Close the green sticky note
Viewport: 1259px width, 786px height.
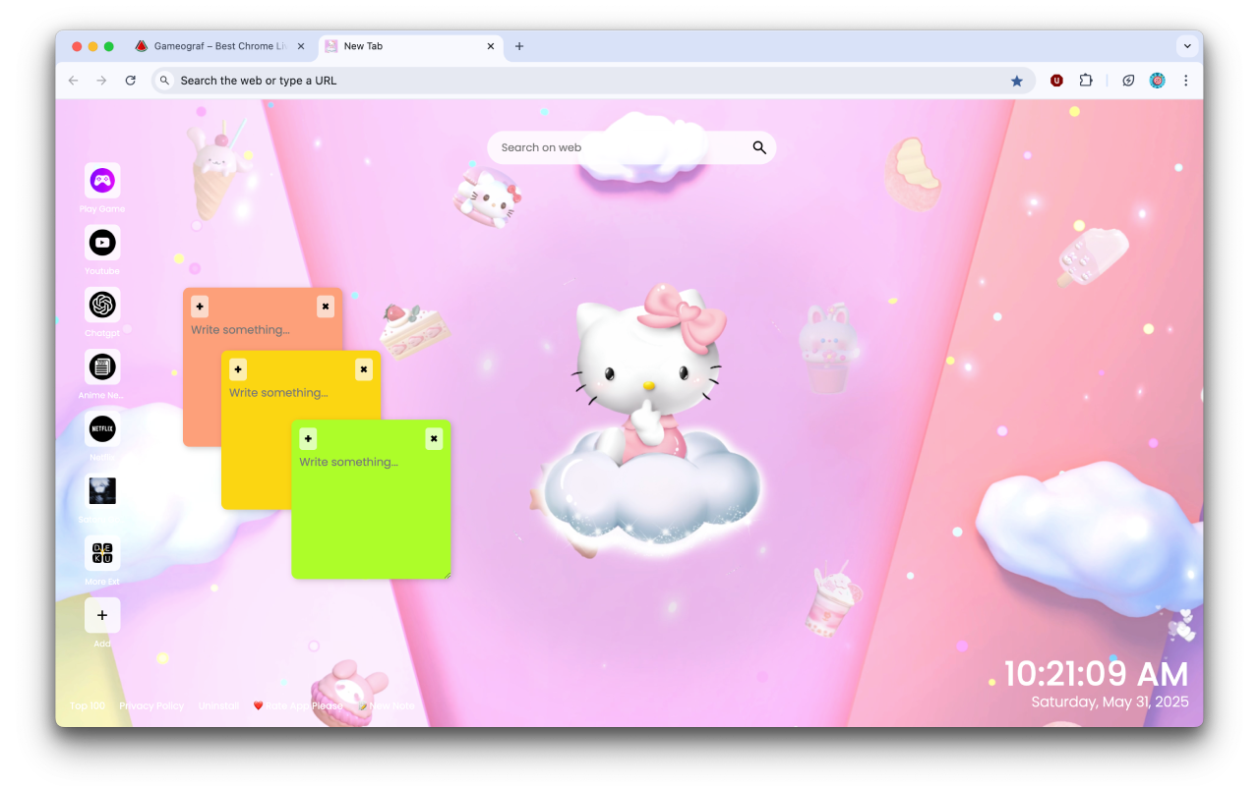point(434,438)
